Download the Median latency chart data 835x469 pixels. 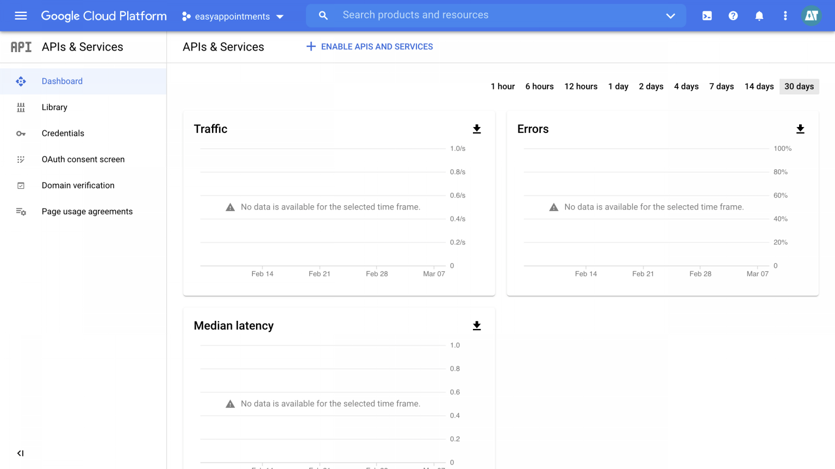pos(477,326)
